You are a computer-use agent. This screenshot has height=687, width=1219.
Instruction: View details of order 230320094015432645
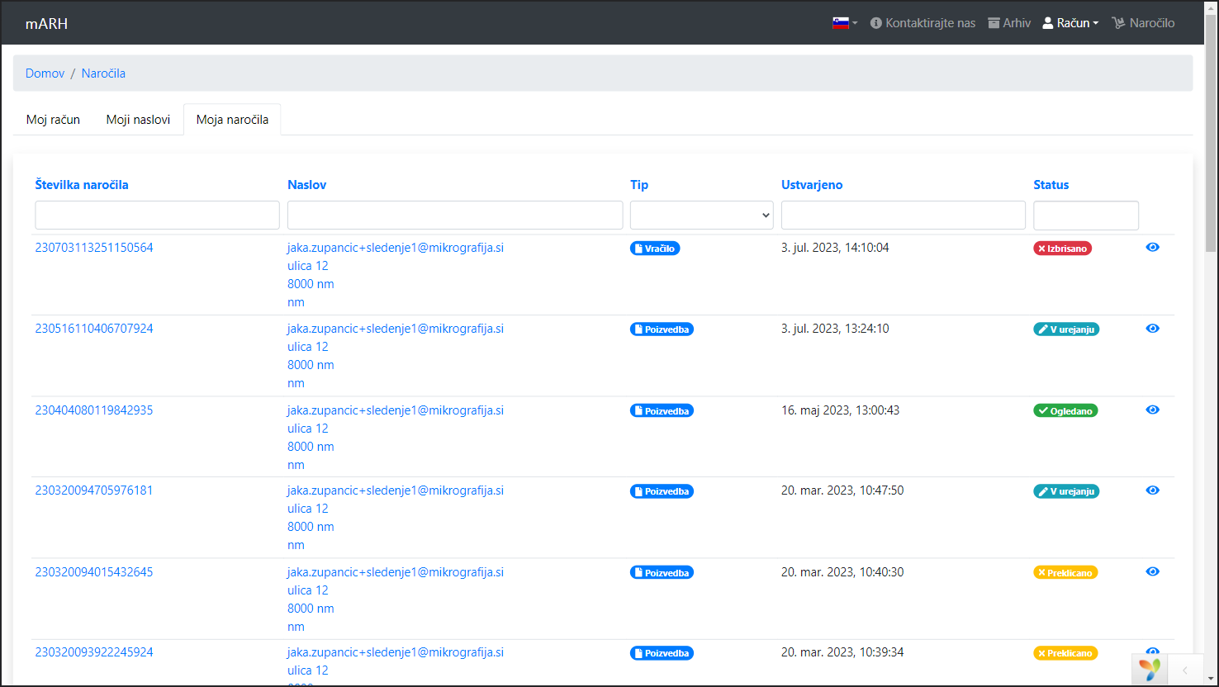click(1152, 571)
